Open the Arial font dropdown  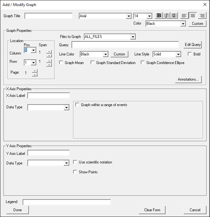[x=129, y=16]
